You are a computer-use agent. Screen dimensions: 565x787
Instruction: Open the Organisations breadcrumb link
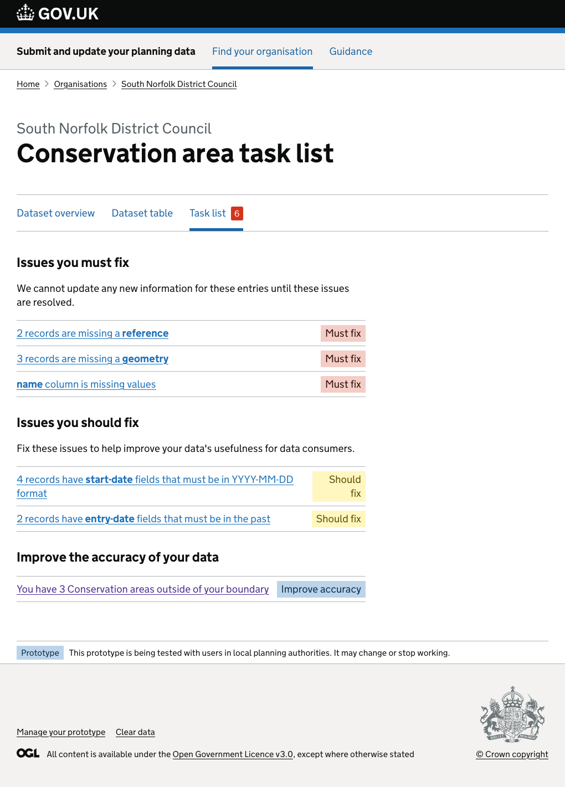tap(80, 84)
